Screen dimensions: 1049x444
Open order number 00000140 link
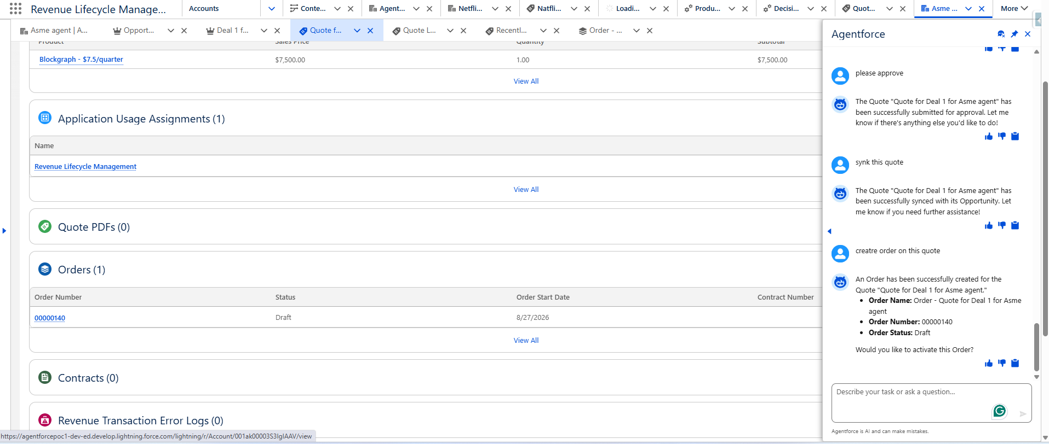(x=50, y=318)
